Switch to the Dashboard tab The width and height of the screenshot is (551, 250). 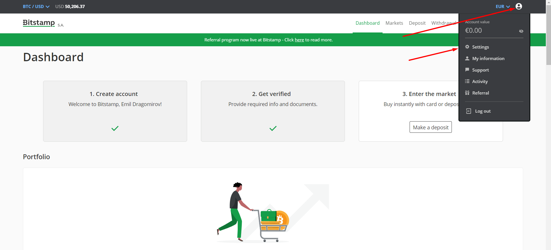[367, 23]
